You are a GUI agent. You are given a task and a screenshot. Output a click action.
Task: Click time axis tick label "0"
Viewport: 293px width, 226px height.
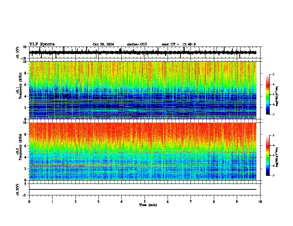click(x=29, y=202)
